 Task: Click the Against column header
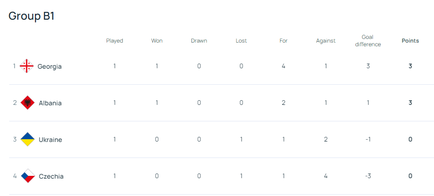[x=326, y=41]
